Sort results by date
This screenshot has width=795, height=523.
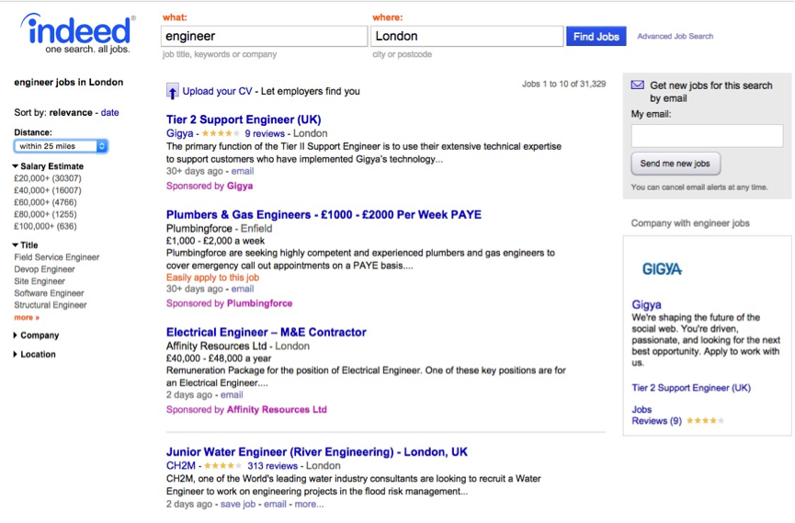pos(109,113)
